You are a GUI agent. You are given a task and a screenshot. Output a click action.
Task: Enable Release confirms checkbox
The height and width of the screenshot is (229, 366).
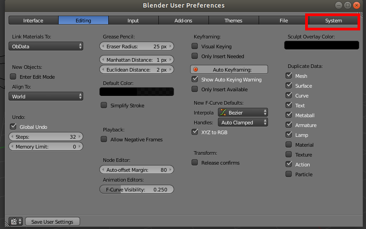click(195, 162)
